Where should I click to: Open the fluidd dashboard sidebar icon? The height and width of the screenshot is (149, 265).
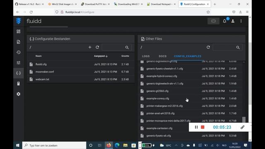(x=18, y=31)
